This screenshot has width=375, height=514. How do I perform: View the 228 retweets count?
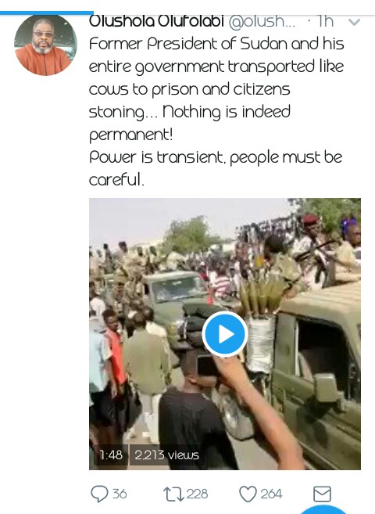pyautogui.click(x=197, y=494)
